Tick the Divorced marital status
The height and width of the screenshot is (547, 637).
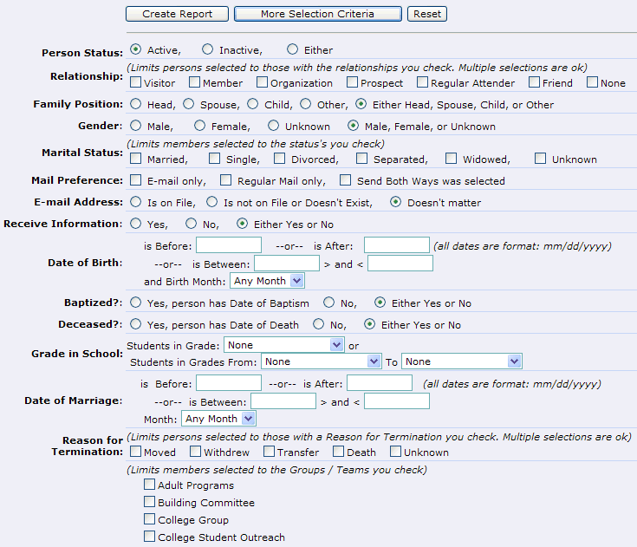tap(280, 159)
